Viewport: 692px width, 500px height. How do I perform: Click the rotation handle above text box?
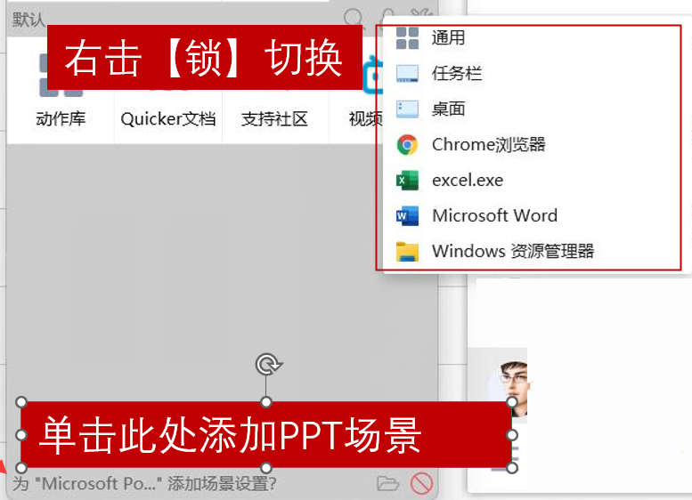point(268,365)
